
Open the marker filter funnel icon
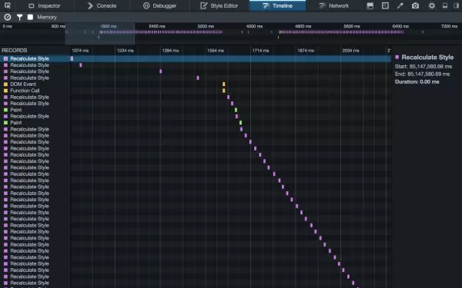tap(19, 18)
